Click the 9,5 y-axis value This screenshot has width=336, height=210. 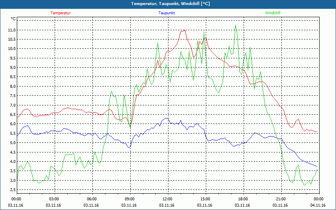pyautogui.click(x=12, y=58)
